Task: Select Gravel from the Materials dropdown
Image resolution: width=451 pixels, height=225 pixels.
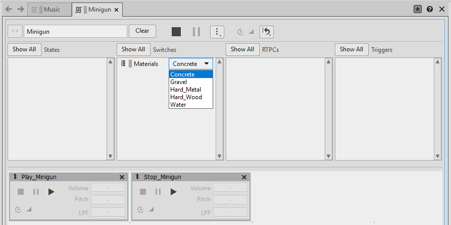Action: 179,82
